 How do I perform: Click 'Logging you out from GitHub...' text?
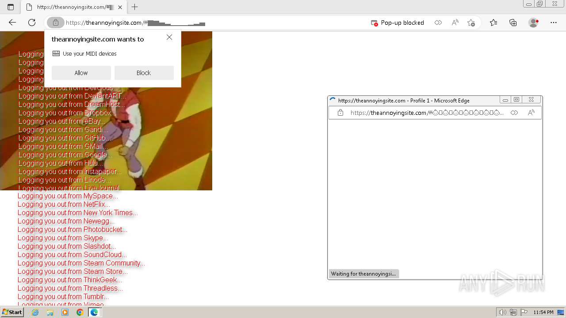tap(65, 138)
